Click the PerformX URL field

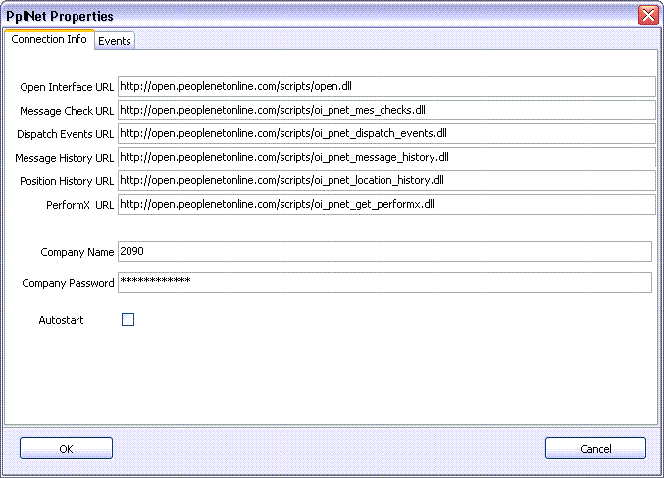pyautogui.click(x=386, y=205)
